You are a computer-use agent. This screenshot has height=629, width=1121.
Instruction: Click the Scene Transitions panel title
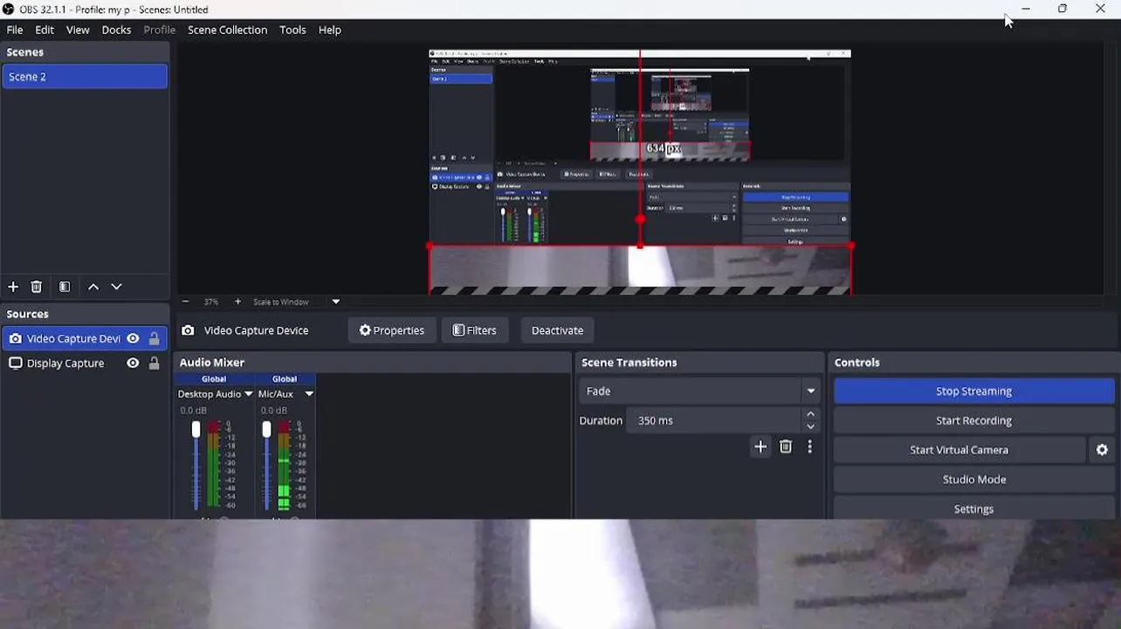coord(629,363)
